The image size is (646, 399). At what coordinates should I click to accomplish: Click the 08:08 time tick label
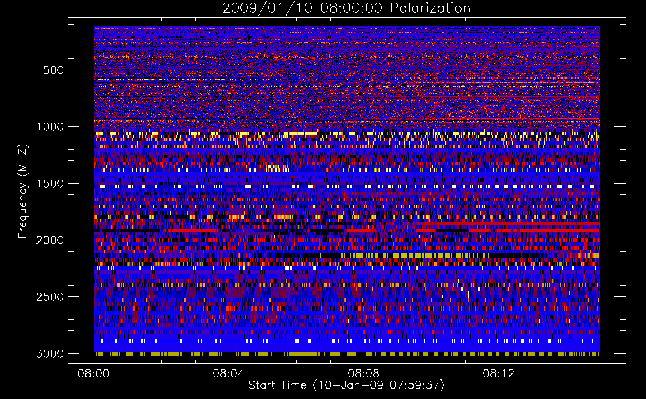click(363, 374)
